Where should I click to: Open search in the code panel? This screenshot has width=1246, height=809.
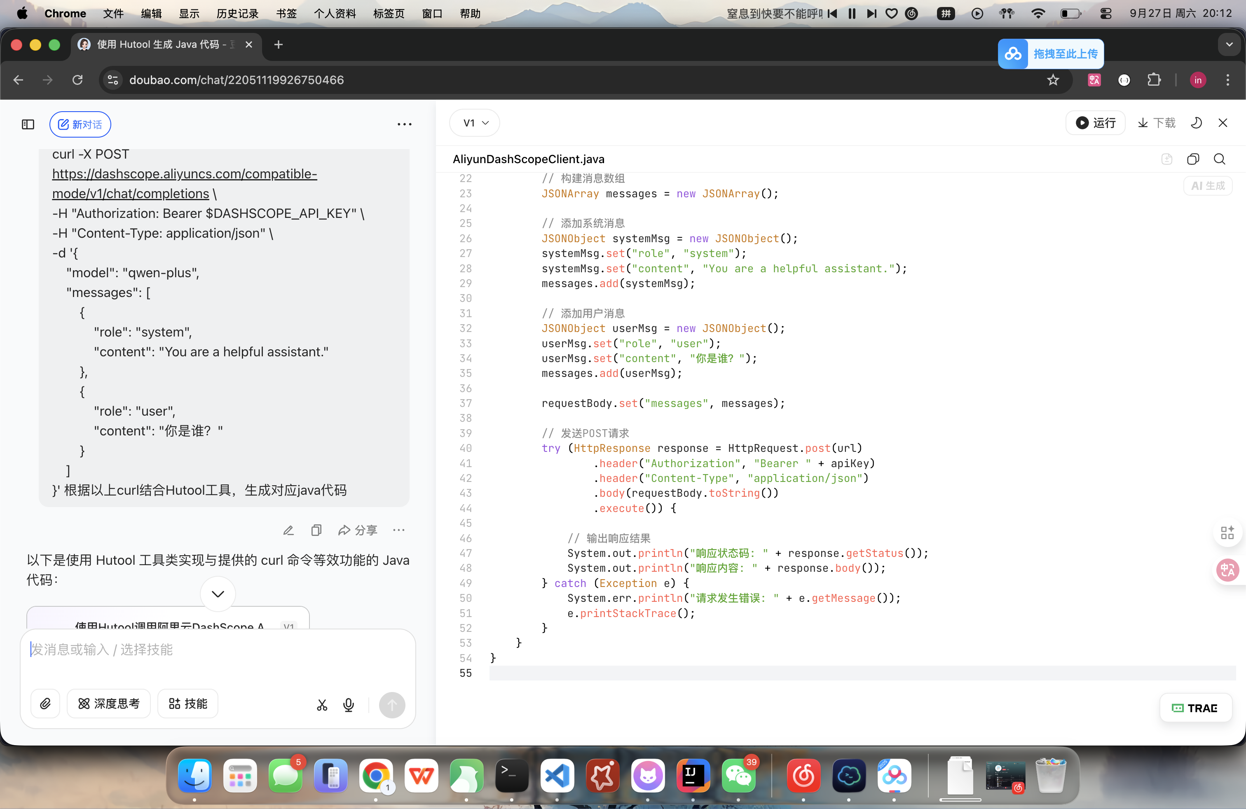click(x=1219, y=159)
